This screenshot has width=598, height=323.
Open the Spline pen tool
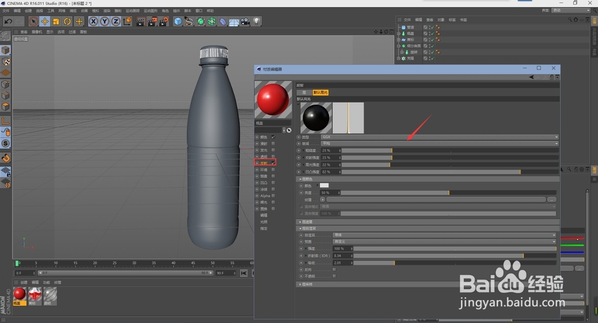tap(189, 21)
